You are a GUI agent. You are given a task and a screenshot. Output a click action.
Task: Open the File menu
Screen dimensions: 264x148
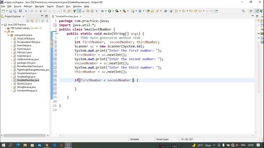tap(3, 7)
